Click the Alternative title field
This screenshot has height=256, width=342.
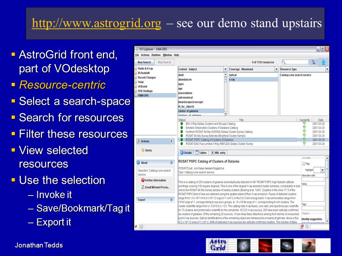(313, 179)
